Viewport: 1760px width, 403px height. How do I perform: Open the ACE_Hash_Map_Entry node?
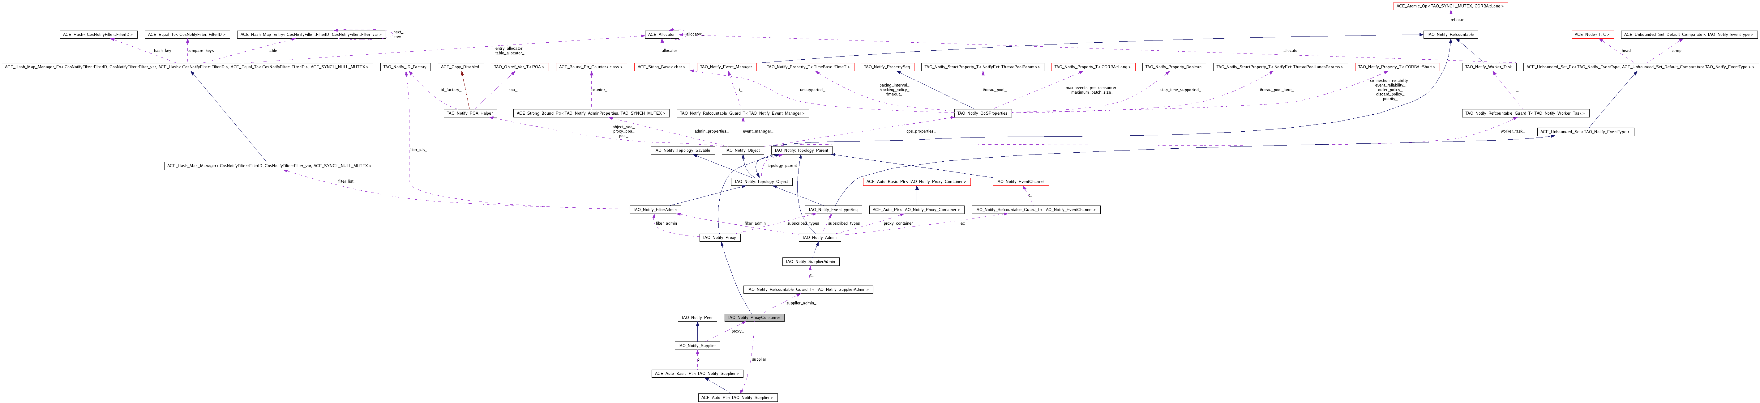[311, 34]
